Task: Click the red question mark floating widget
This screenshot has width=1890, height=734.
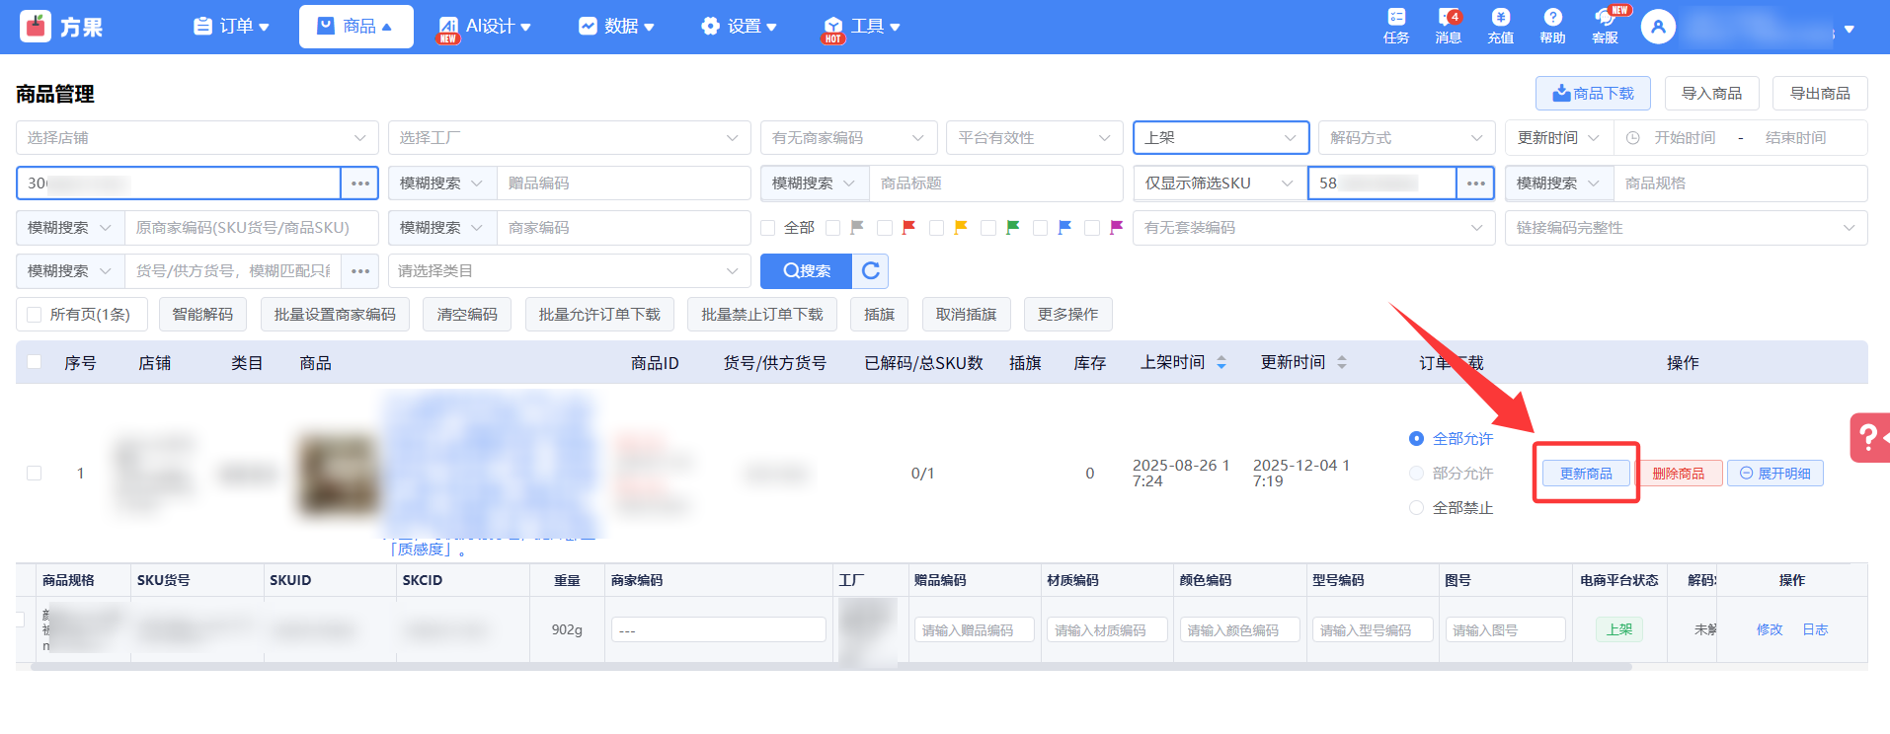Action: pos(1868,437)
